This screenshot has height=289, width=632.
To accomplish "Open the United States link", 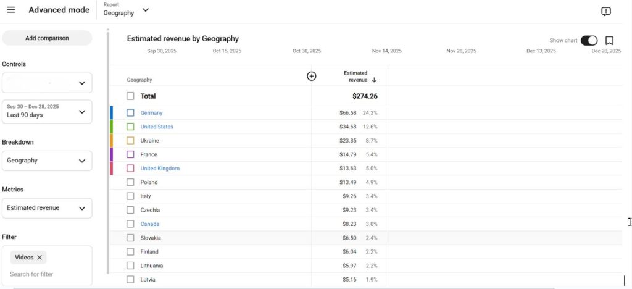I will [157, 127].
